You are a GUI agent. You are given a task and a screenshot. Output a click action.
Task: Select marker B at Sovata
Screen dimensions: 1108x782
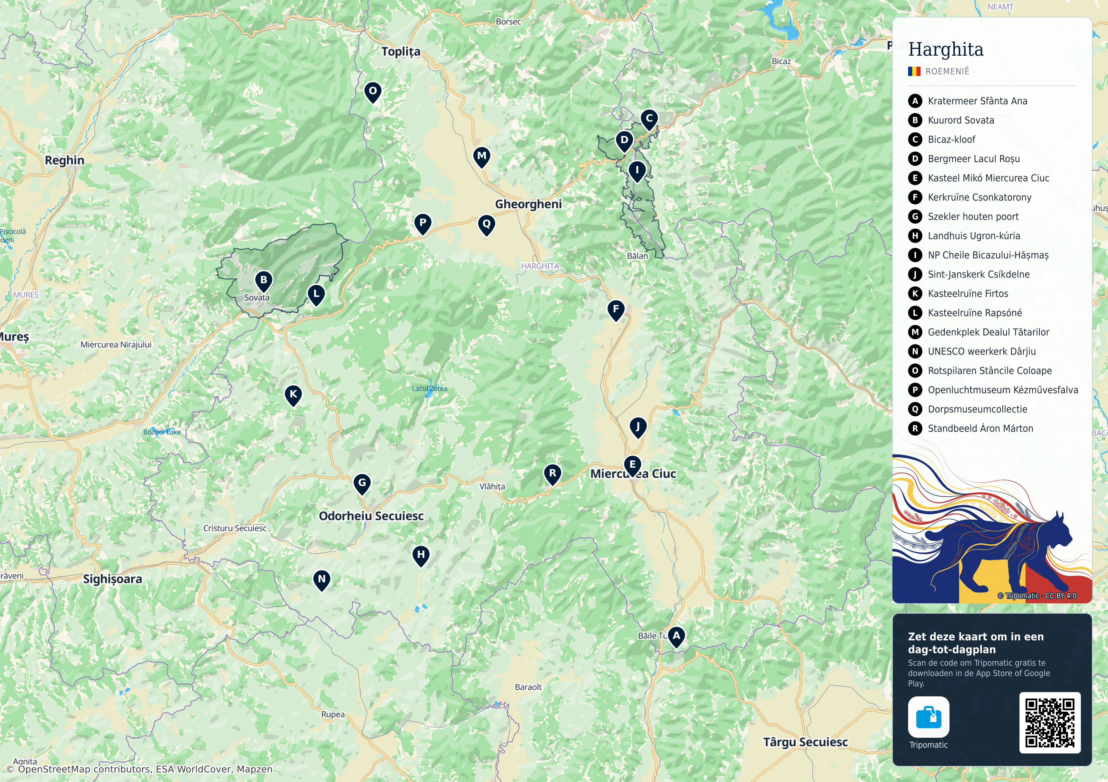pos(263,281)
